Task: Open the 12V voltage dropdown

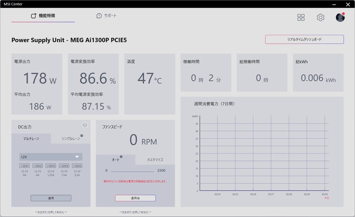Action: (51, 157)
